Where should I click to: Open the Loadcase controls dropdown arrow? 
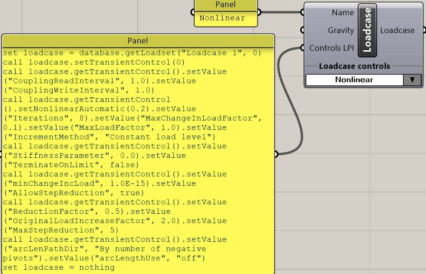412,80
